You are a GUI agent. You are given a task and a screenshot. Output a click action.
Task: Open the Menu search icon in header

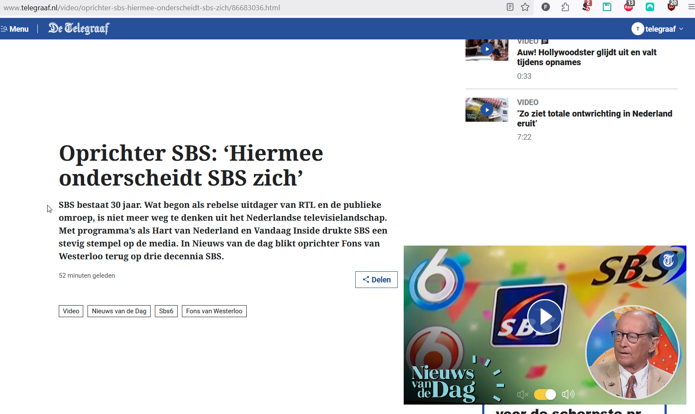[4, 29]
